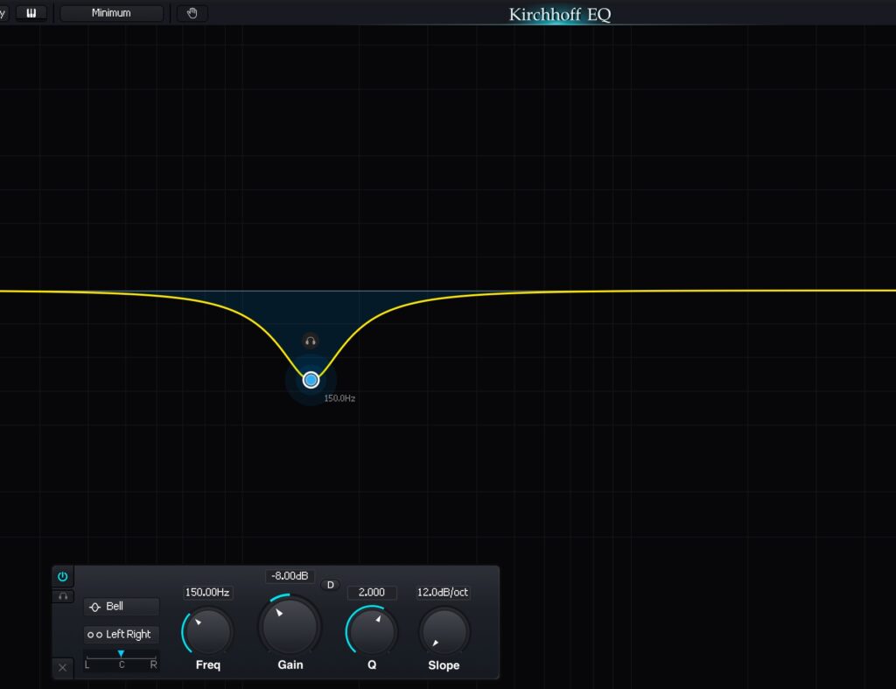Click the 150.00Hz frequency value field

point(207,593)
